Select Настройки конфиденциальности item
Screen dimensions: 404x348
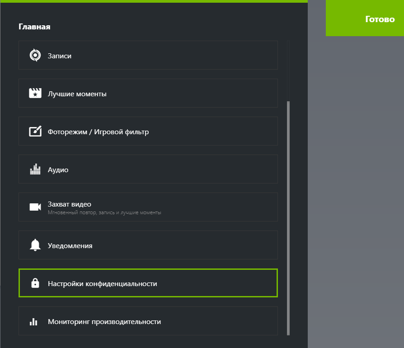[x=148, y=284]
